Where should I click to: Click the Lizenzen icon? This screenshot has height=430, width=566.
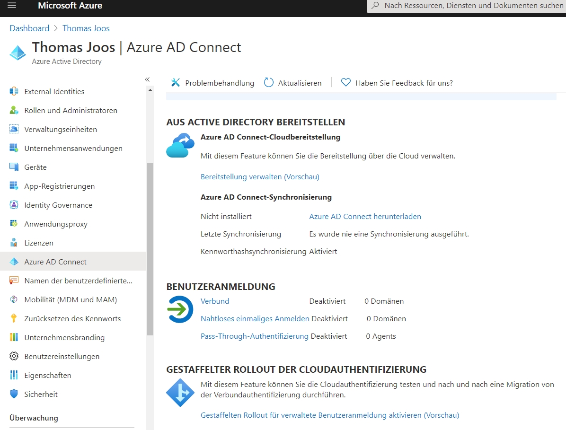point(14,243)
